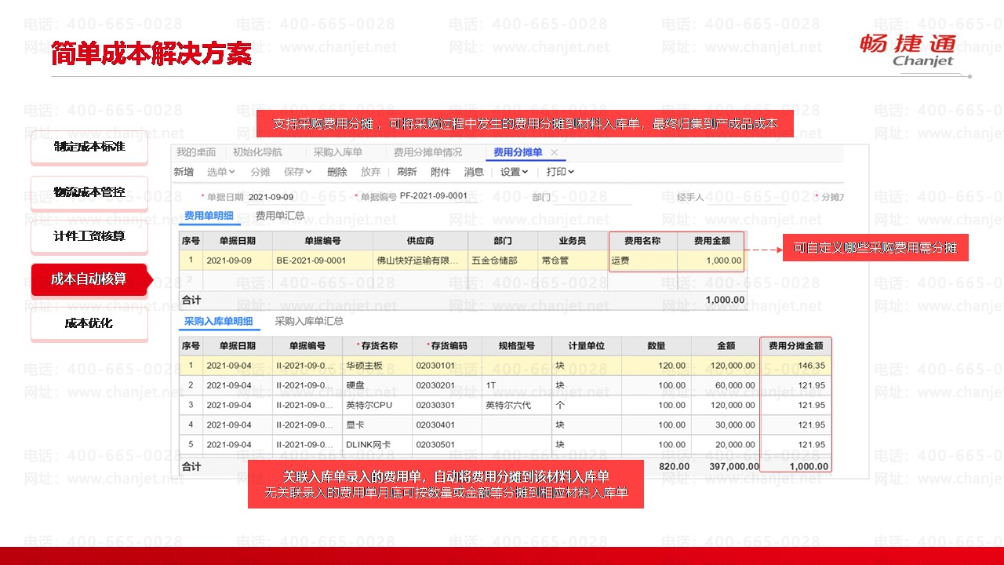The width and height of the screenshot is (1004, 565).
Task: Click the 数量 column header
Action: pos(656,346)
